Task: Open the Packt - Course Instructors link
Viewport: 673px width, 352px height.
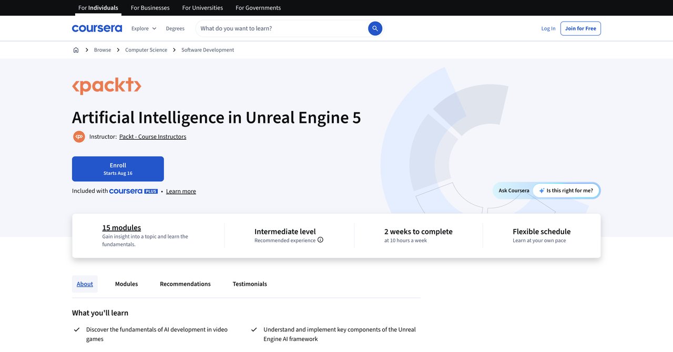Action: tap(152, 137)
